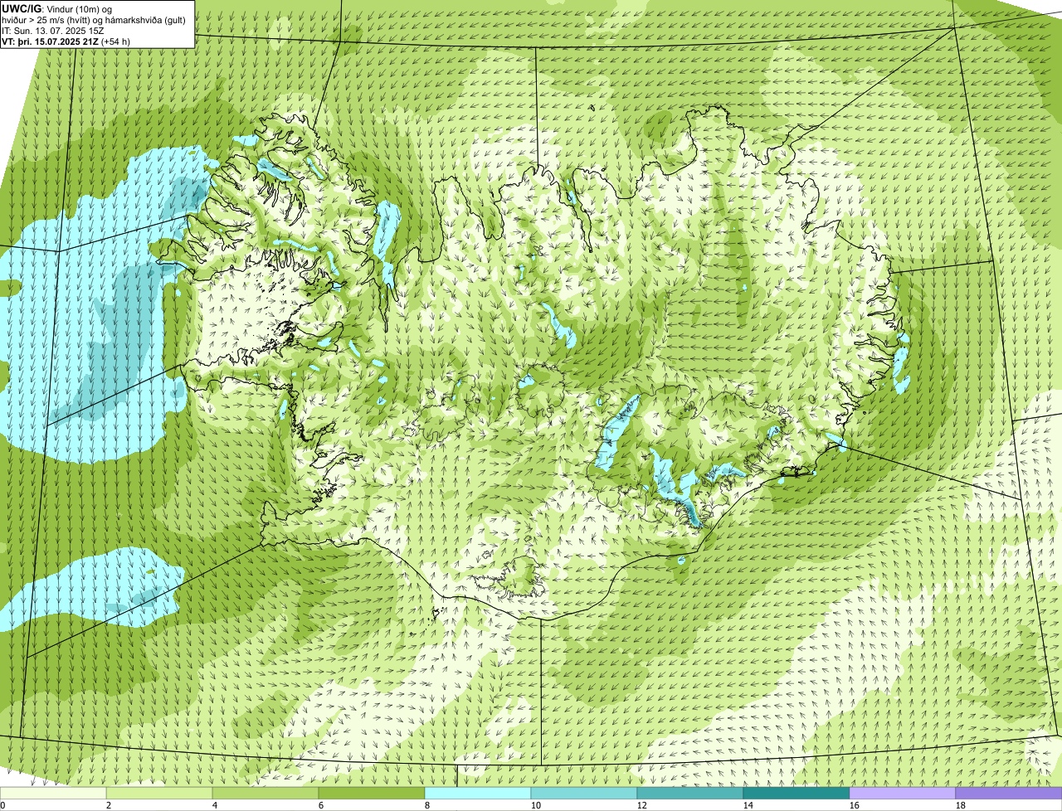
Task: Click the 0–2 m/s pale cream legend swatch
Action: coord(53,794)
